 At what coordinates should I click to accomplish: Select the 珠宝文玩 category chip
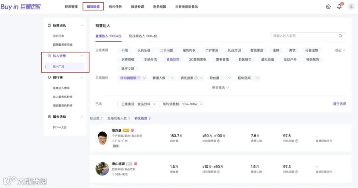(x=128, y=69)
